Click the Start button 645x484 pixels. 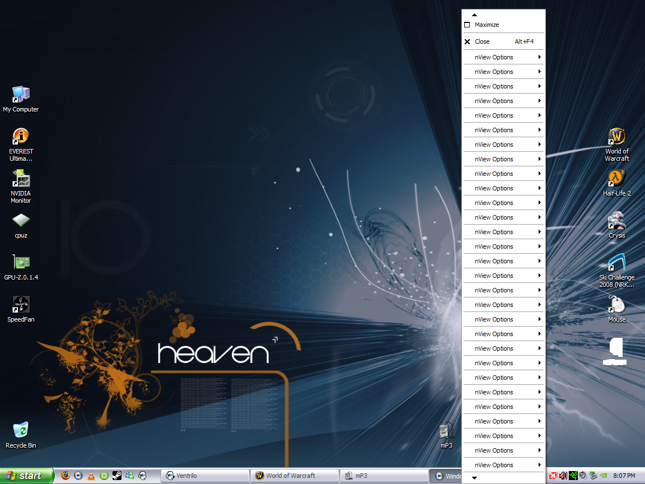pos(26,476)
